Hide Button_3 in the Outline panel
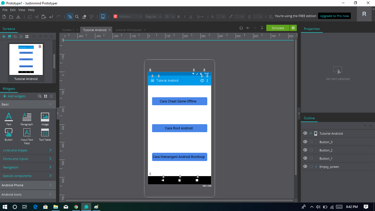 click(x=305, y=142)
